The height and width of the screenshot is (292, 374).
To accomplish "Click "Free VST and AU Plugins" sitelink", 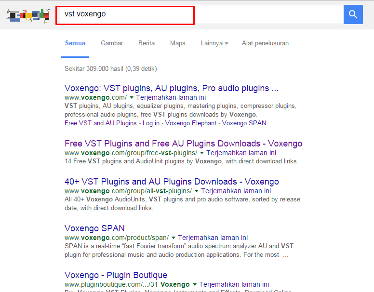I will (x=101, y=123).
